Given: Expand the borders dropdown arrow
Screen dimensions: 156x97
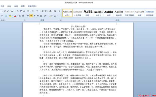Looking at the screenshot, I should (57, 16).
